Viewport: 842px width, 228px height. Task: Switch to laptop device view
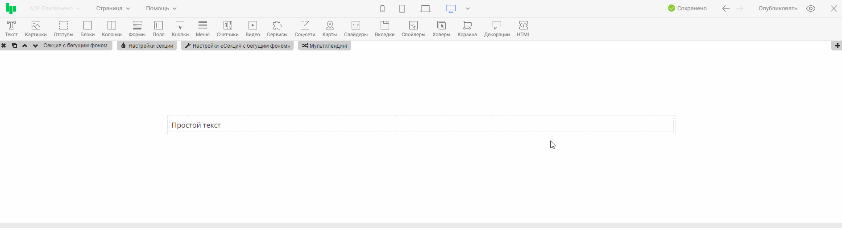coord(425,8)
